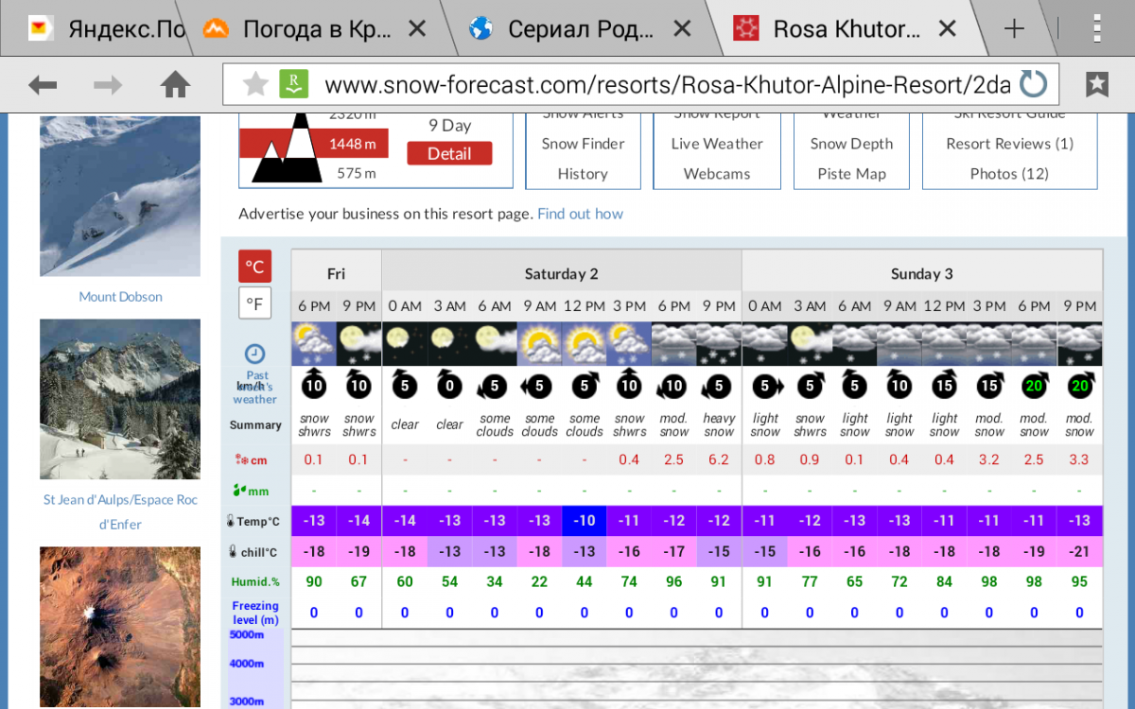This screenshot has width=1135, height=709.
Task: Click the forward navigation arrow
Action: (108, 85)
